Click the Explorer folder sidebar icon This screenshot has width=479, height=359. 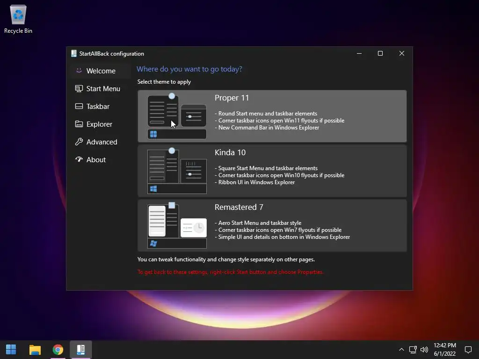pyautogui.click(x=79, y=124)
